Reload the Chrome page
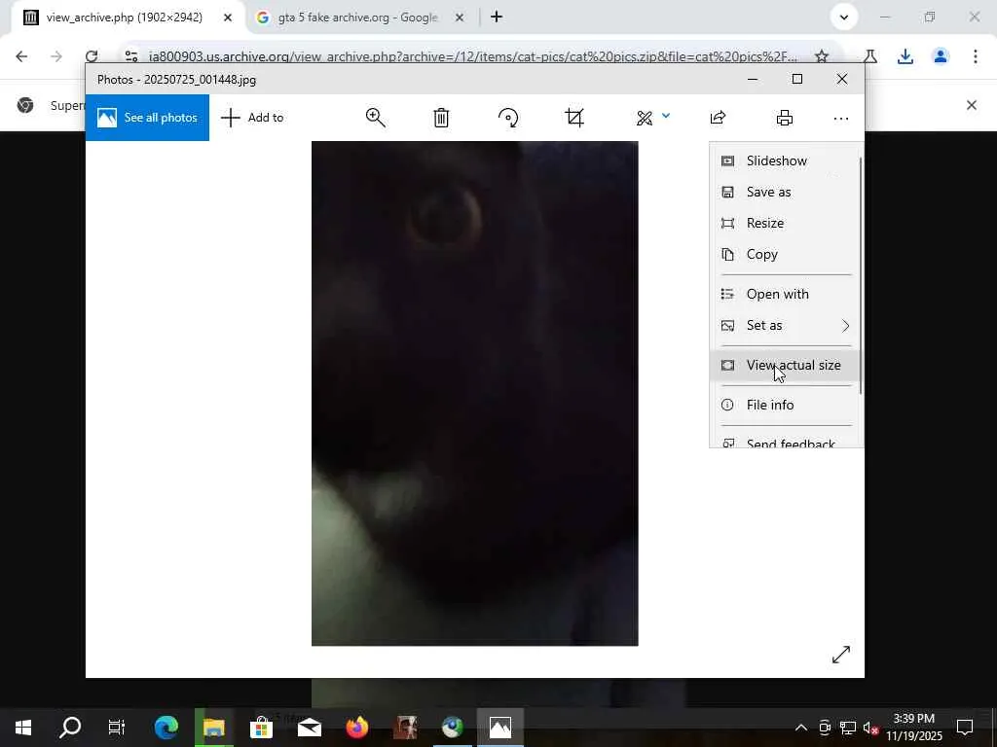997x747 pixels. (92, 56)
